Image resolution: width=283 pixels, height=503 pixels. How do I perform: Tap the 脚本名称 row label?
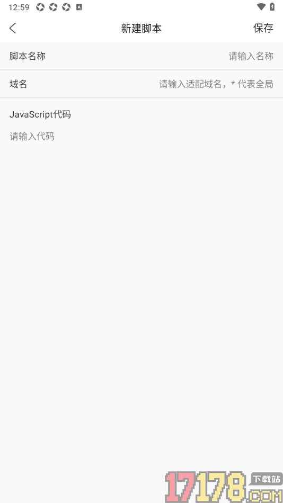pyautogui.click(x=28, y=56)
